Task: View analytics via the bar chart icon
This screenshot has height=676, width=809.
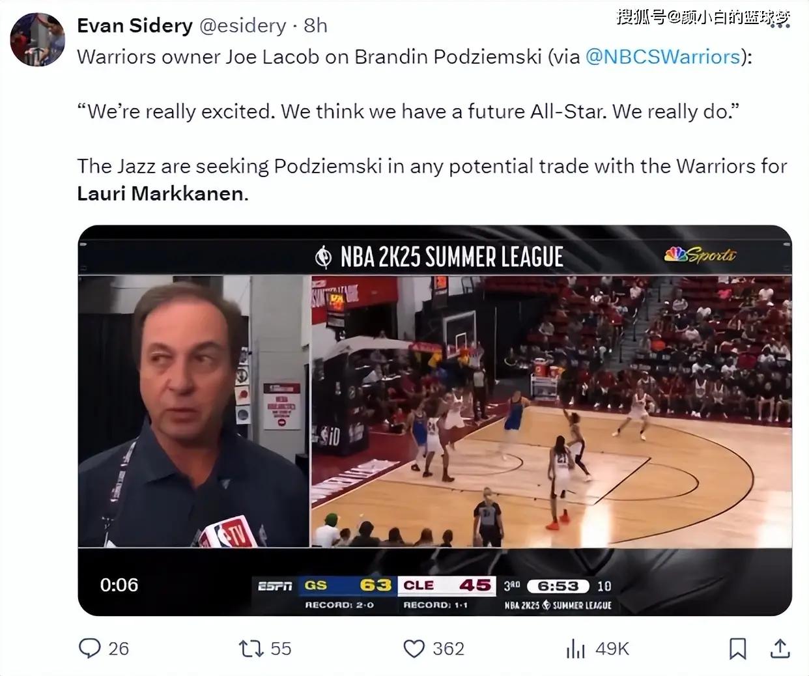Action: pos(575,649)
